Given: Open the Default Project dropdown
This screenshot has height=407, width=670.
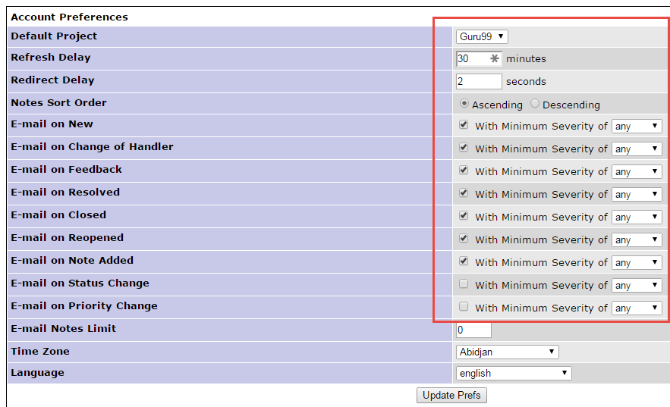Looking at the screenshot, I should click(x=481, y=36).
